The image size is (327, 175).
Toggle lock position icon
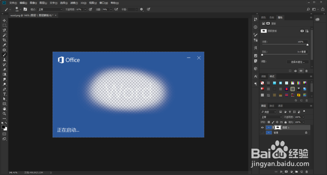pos(277,122)
